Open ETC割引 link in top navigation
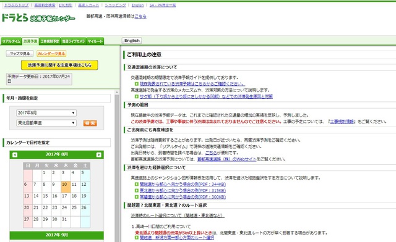This screenshot has height=242, width=396. (x=66, y=5)
